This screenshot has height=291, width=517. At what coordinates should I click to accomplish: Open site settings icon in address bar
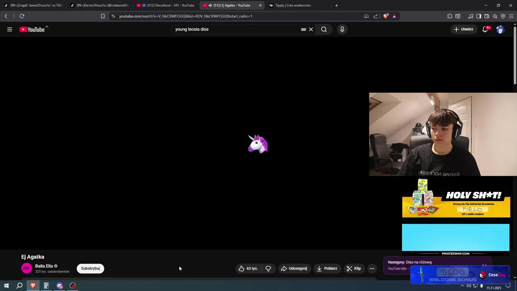pyautogui.click(x=113, y=16)
